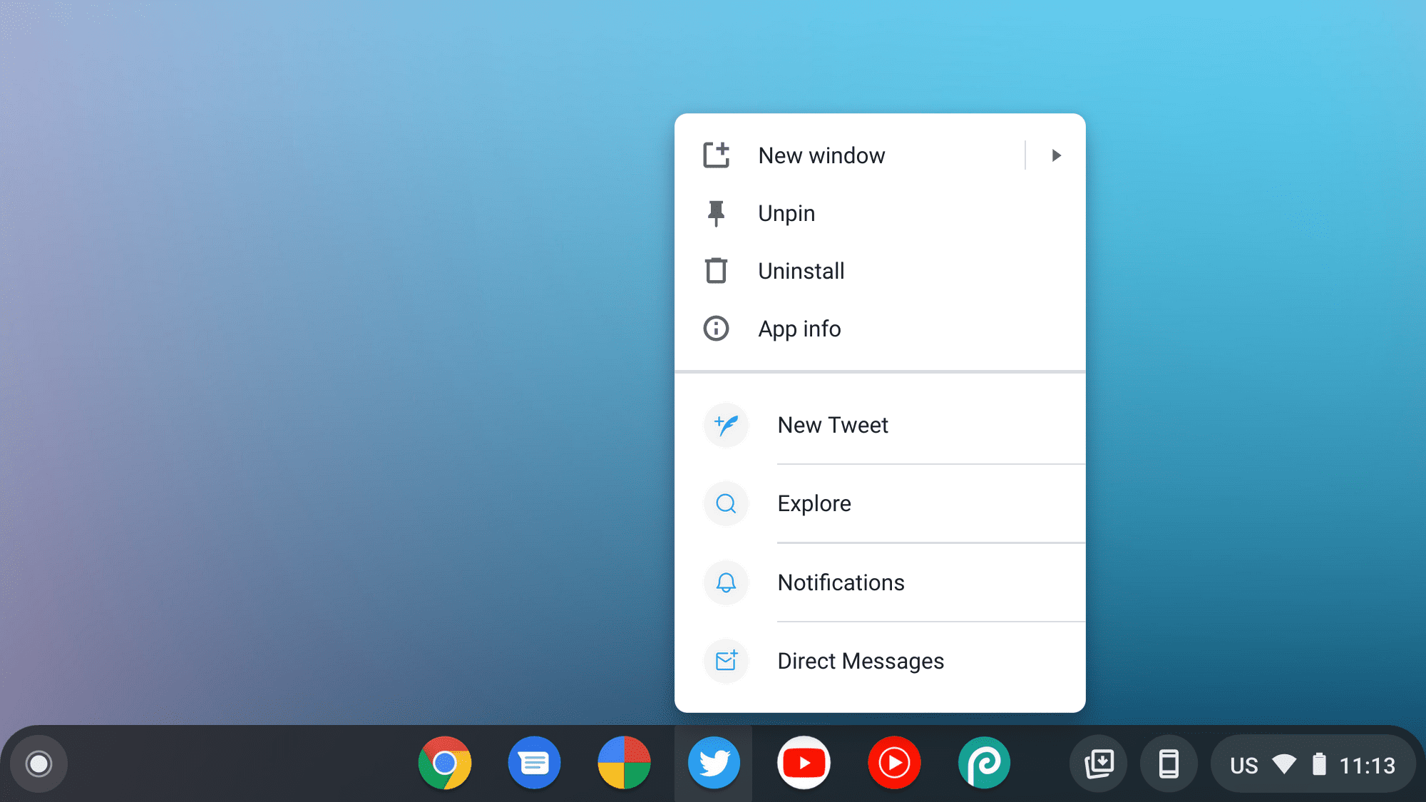
Task: Click the New Tweet icon
Action: tap(726, 424)
